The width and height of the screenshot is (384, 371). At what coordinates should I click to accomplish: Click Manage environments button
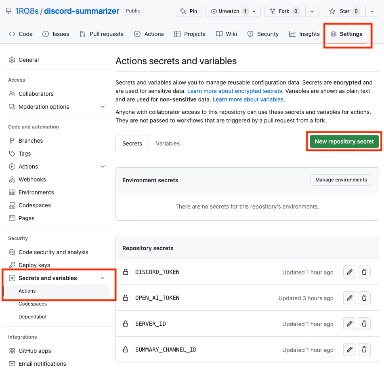(x=341, y=180)
